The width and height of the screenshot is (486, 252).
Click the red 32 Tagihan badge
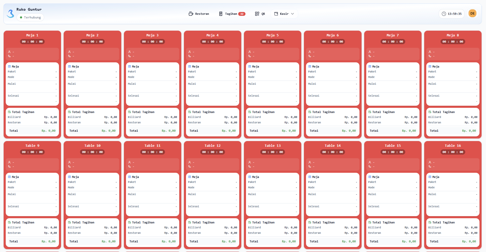pyautogui.click(x=242, y=14)
